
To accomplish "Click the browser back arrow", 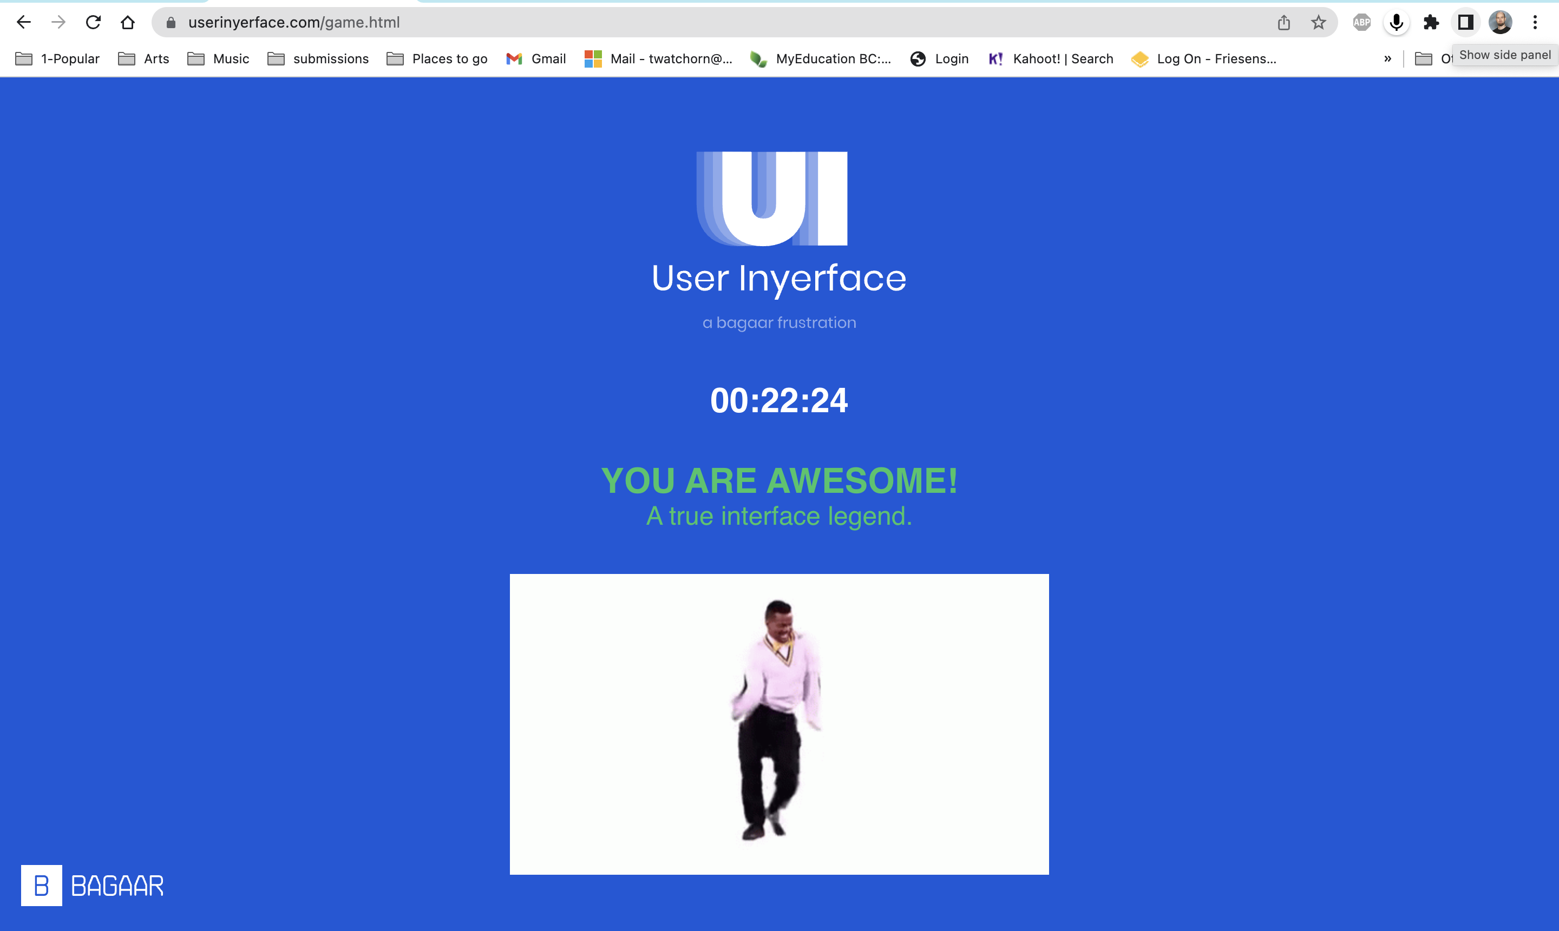I will pos(24,23).
